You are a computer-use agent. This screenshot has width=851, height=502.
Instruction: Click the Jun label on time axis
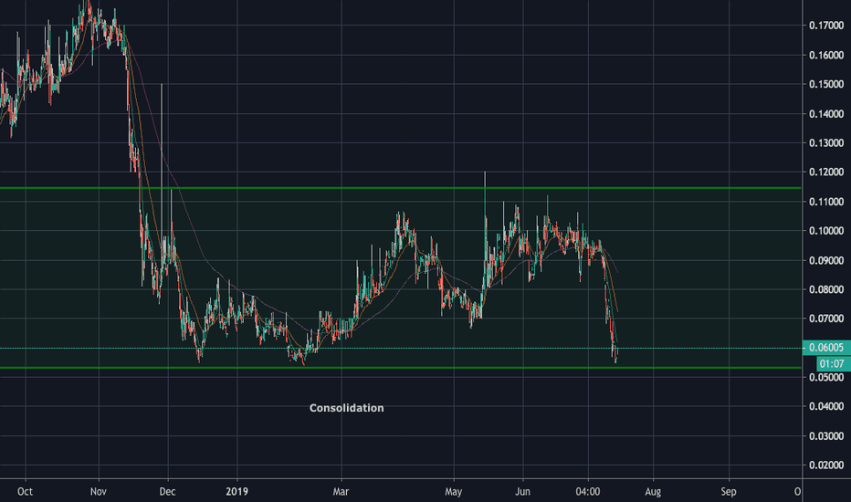[522, 492]
